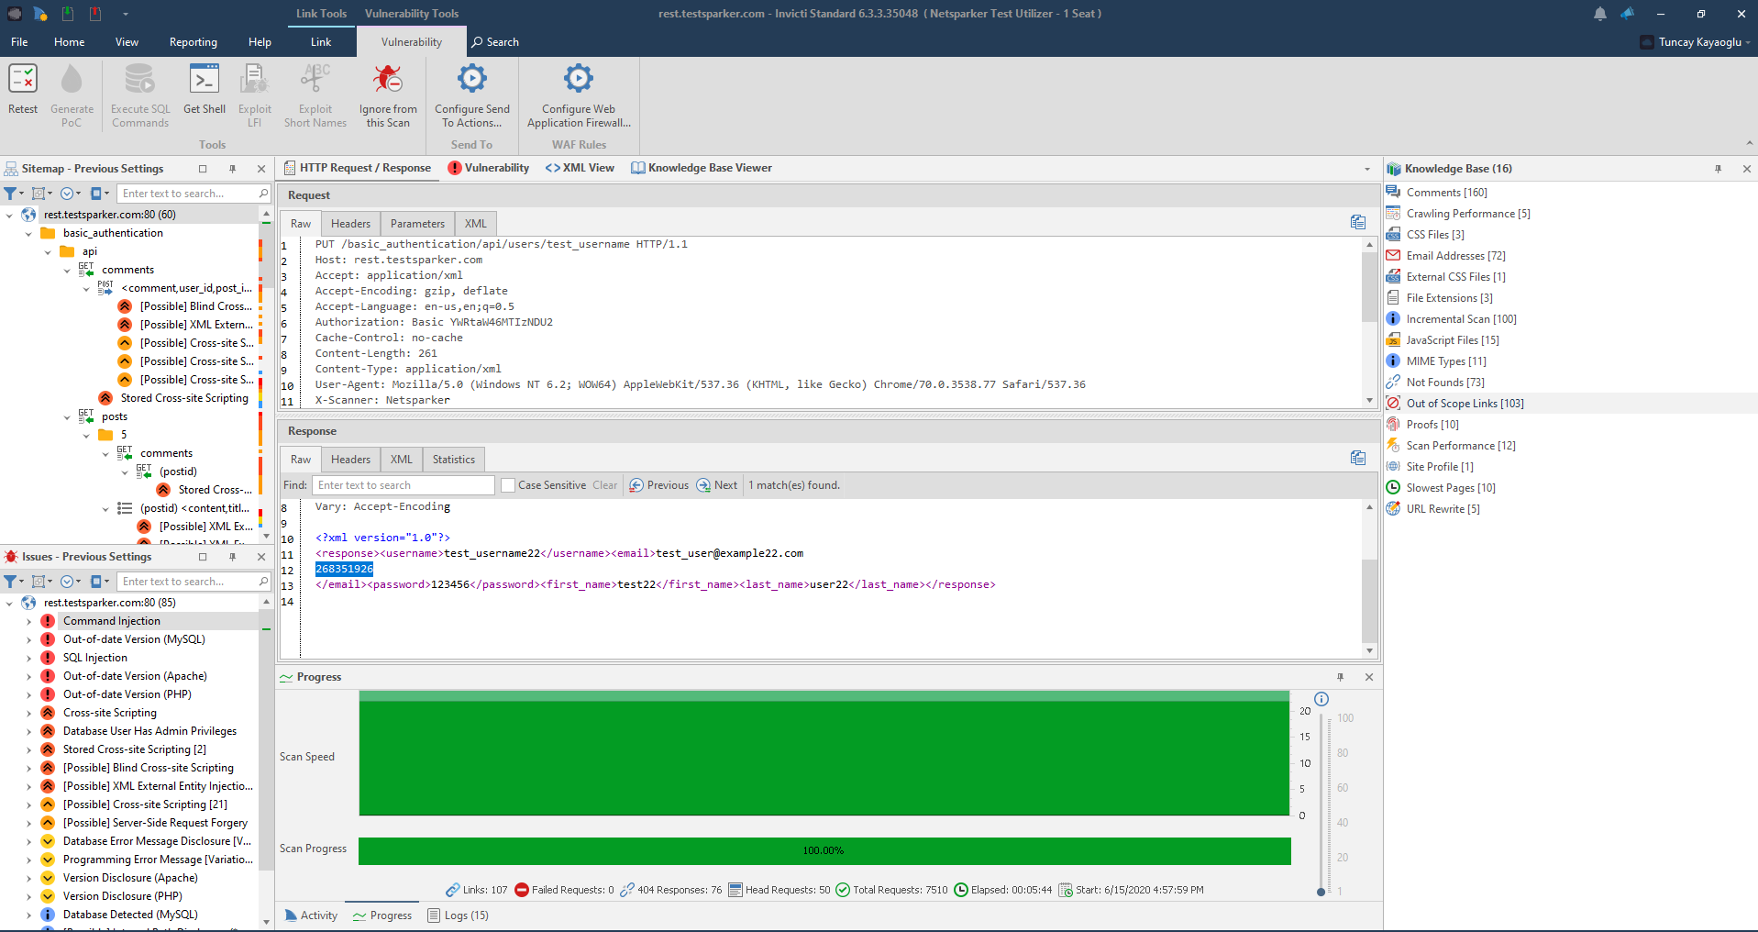Image resolution: width=1758 pixels, height=932 pixels.
Task: Click the Sitemap filter funnel icon
Action: [11, 194]
